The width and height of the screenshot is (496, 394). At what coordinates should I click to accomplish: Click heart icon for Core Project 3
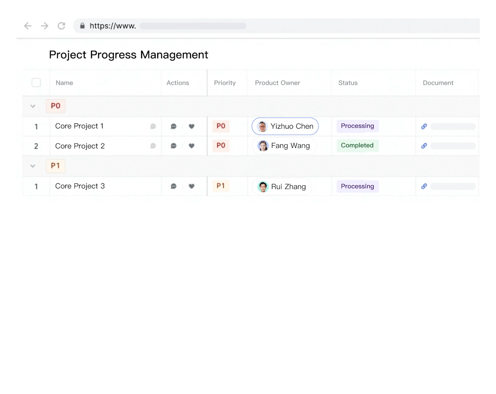[x=192, y=186]
